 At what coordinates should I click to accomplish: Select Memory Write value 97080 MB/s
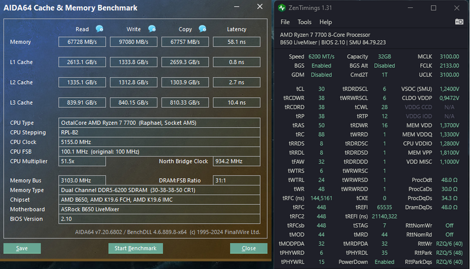(134, 42)
